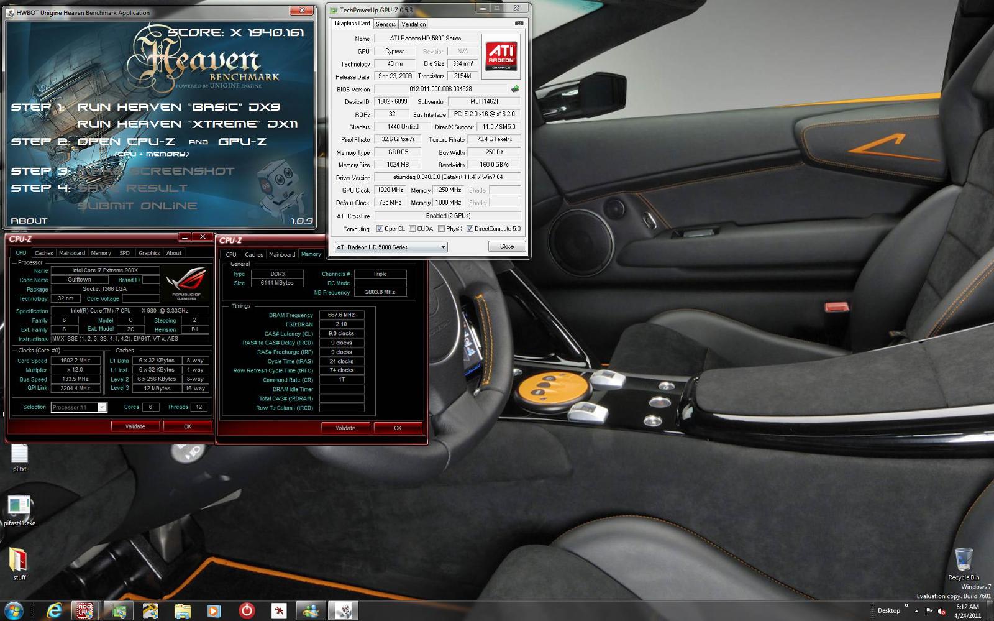994x621 pixels.
Task: Click the Show Desktop strip at taskbar end
Action: click(x=990, y=611)
